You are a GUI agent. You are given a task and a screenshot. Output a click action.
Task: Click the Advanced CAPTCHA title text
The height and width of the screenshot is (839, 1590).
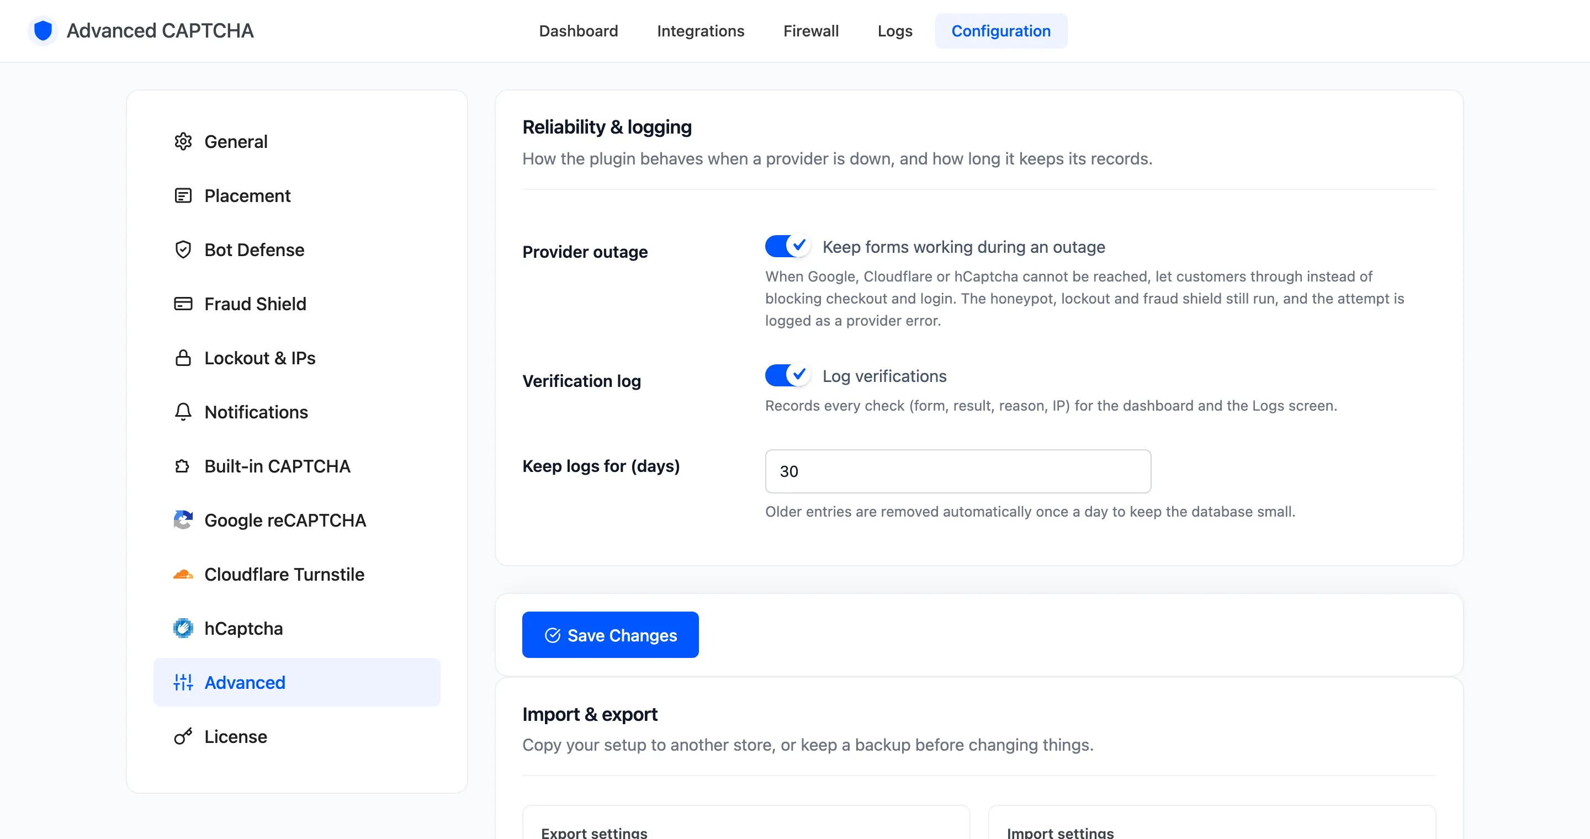(160, 30)
